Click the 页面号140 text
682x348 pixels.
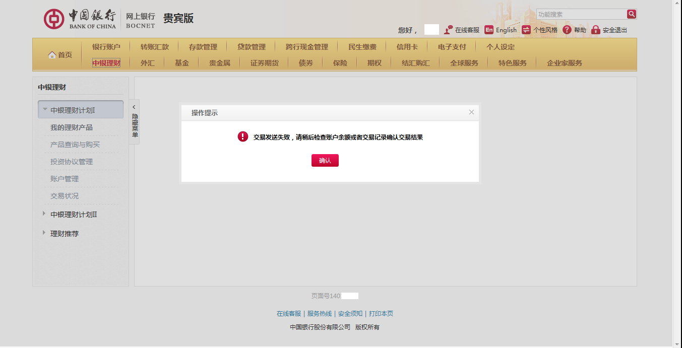[326, 296]
